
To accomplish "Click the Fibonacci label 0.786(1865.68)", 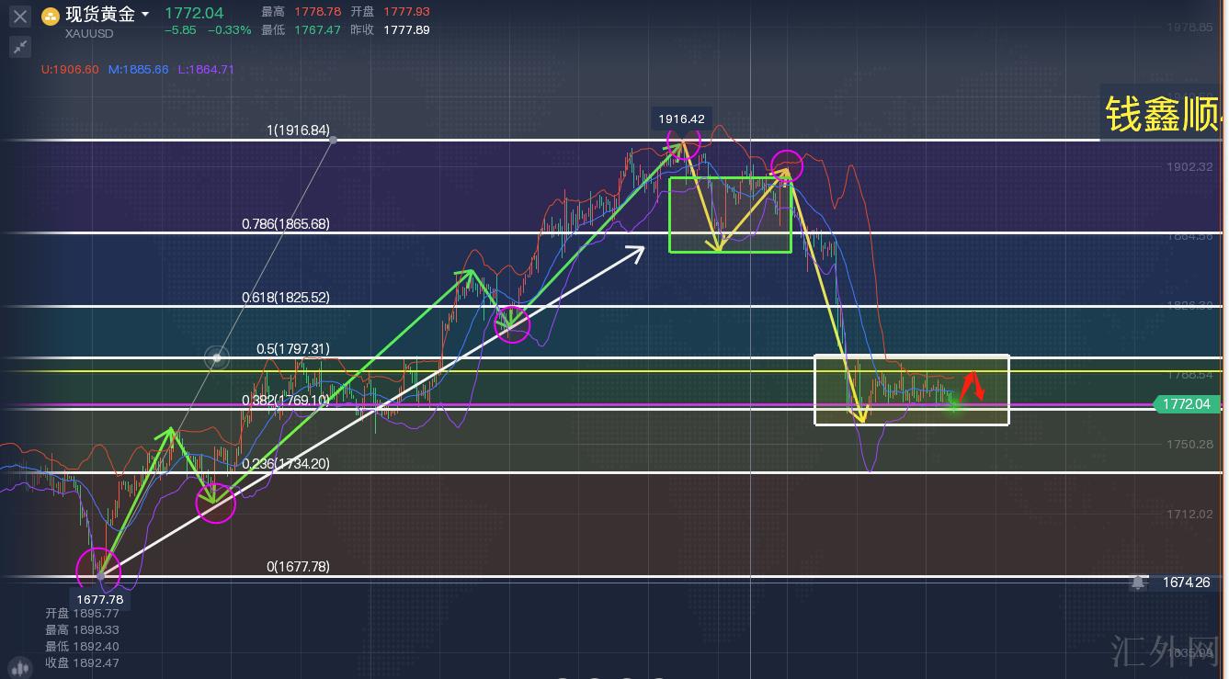I will (285, 223).
